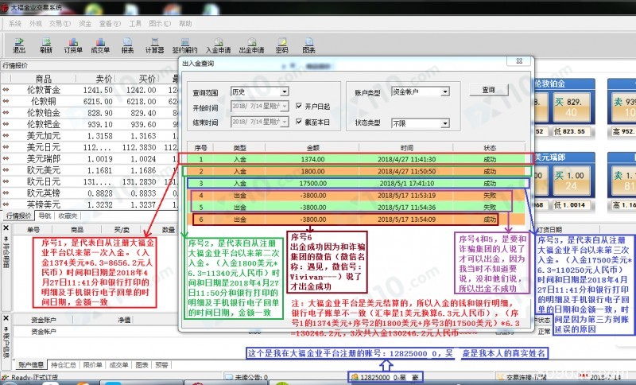This screenshot has height=385, width=636.
Task: Open the 帮助 menu
Action: point(185,24)
